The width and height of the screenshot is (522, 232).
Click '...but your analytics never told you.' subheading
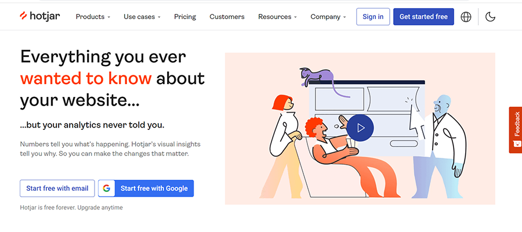tap(92, 125)
